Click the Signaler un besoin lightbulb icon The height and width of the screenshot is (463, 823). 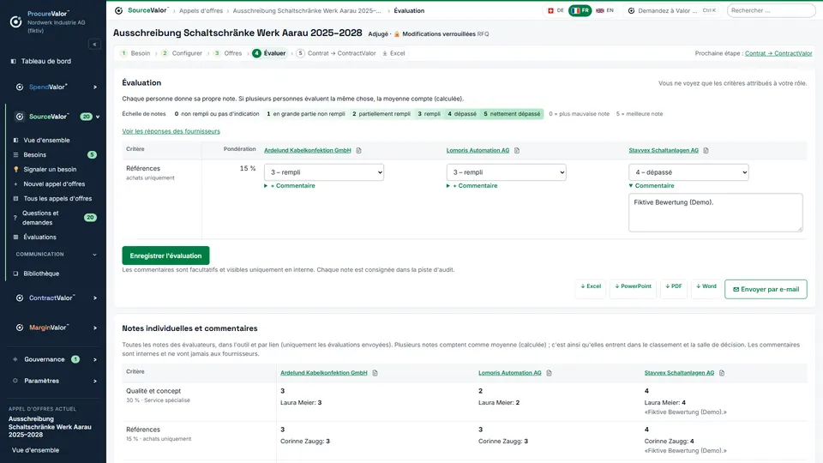click(x=15, y=170)
